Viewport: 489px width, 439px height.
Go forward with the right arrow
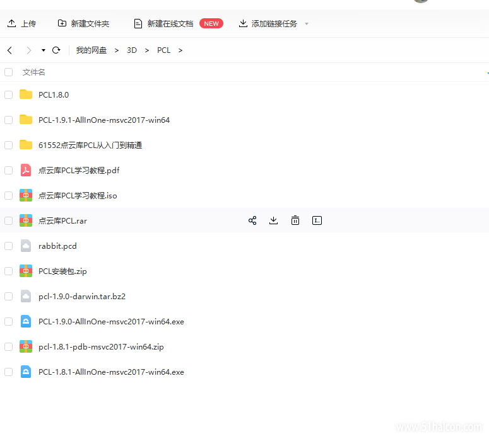click(x=28, y=50)
